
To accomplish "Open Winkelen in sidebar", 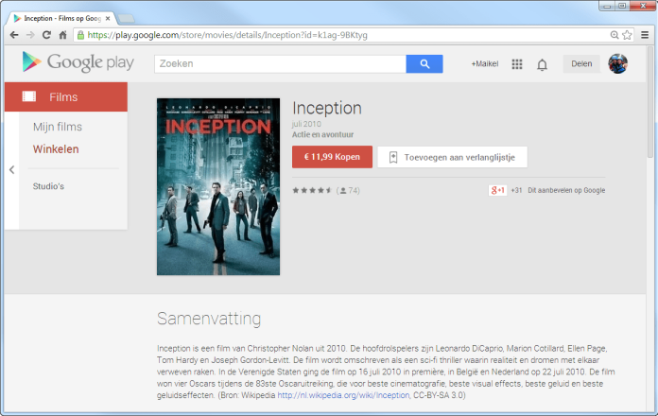I will (56, 149).
